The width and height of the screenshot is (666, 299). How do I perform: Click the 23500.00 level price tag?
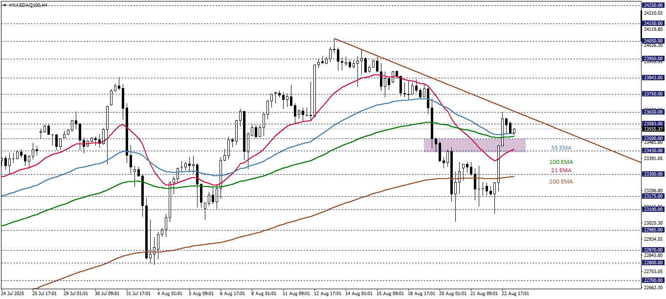[653, 138]
